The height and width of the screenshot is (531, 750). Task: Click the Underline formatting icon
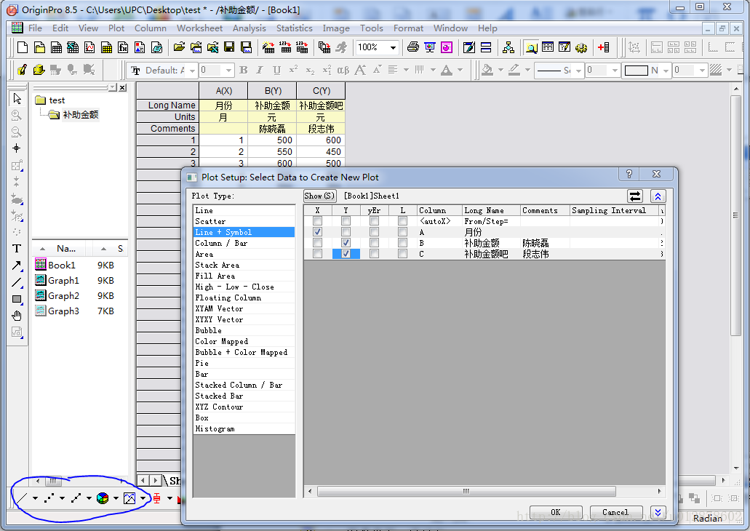276,71
